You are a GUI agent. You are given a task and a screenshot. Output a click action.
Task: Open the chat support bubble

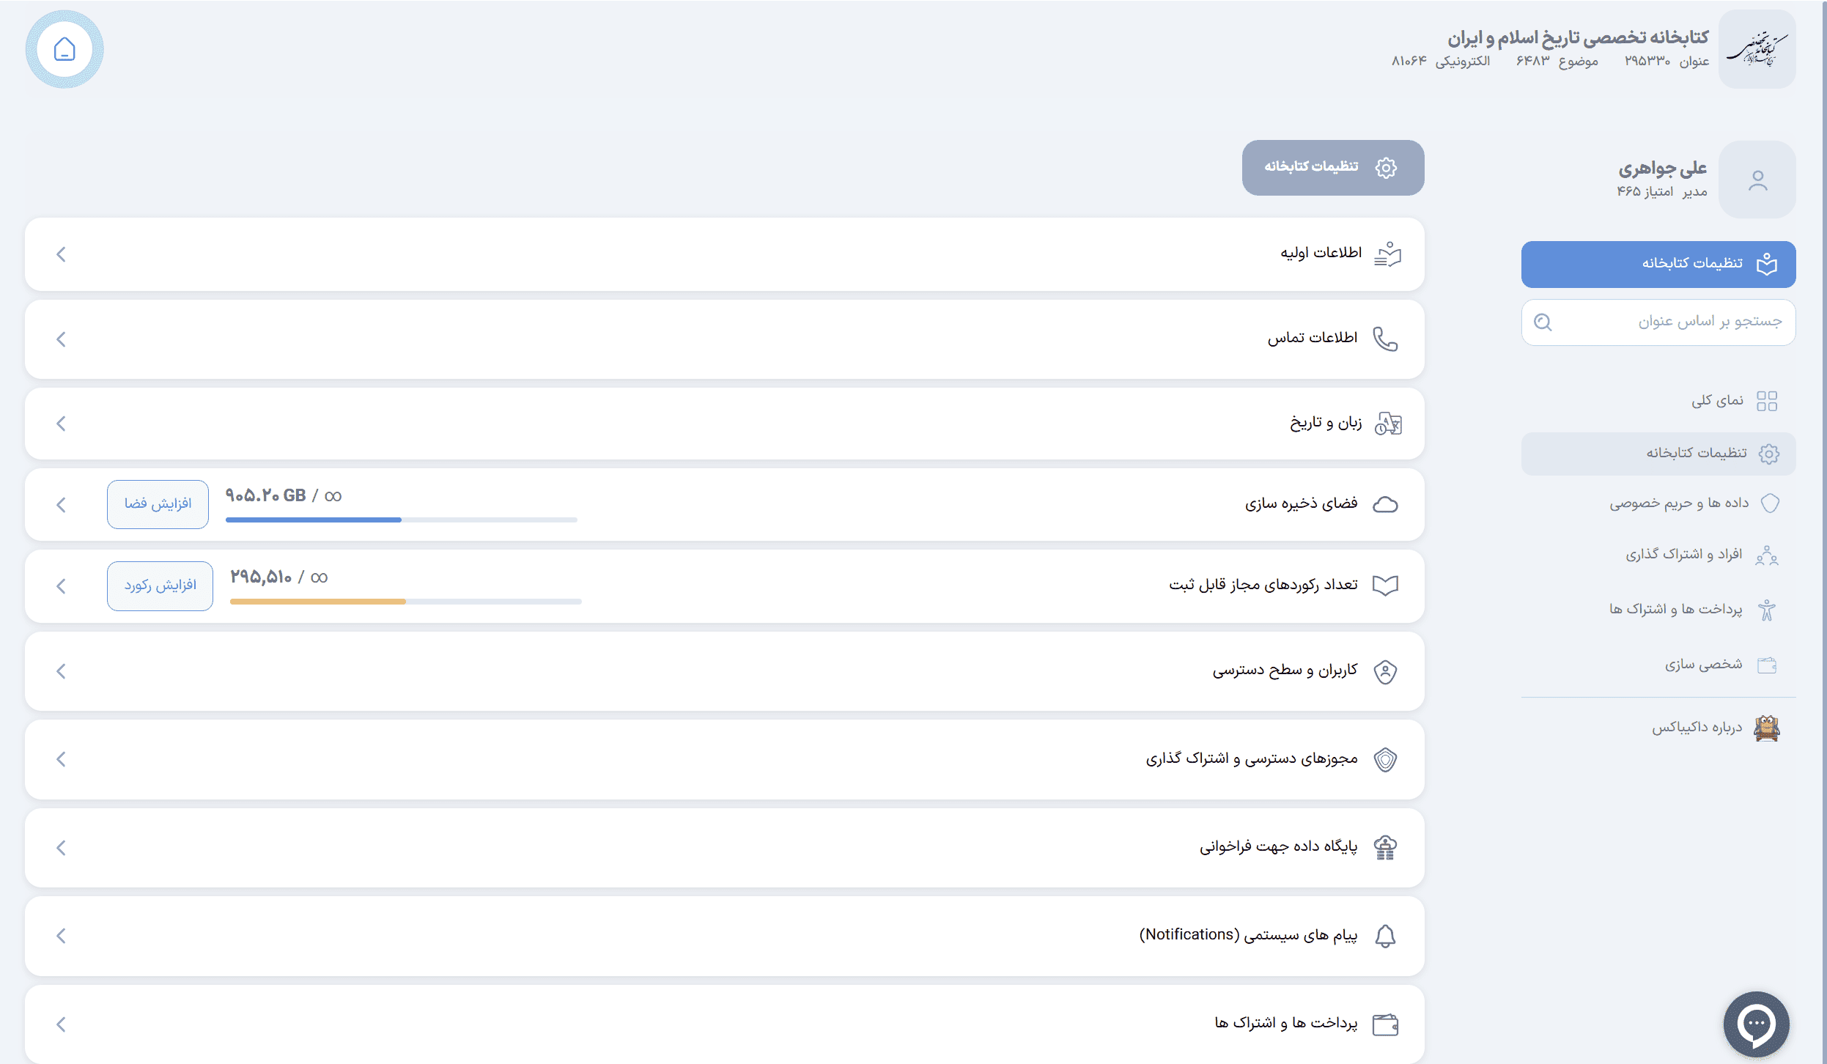(x=1756, y=1024)
